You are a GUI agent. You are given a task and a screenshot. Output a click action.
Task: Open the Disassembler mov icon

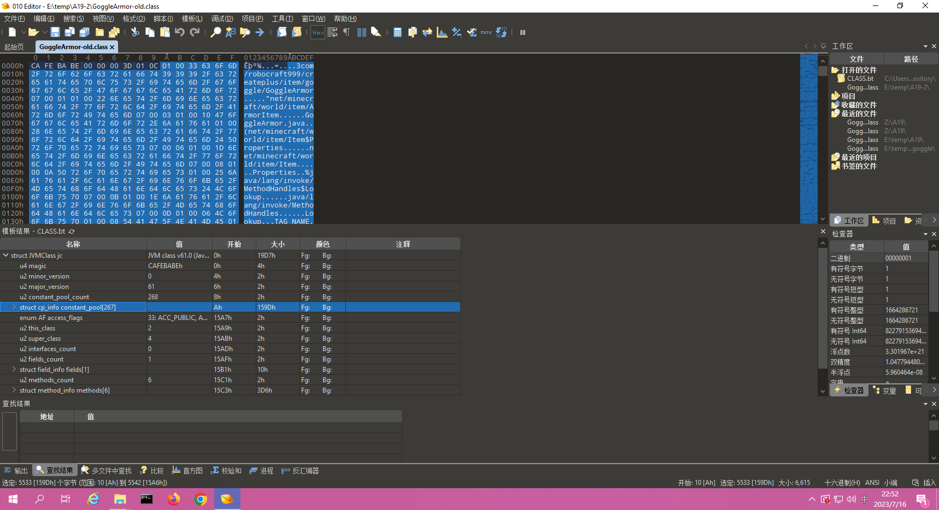click(486, 32)
